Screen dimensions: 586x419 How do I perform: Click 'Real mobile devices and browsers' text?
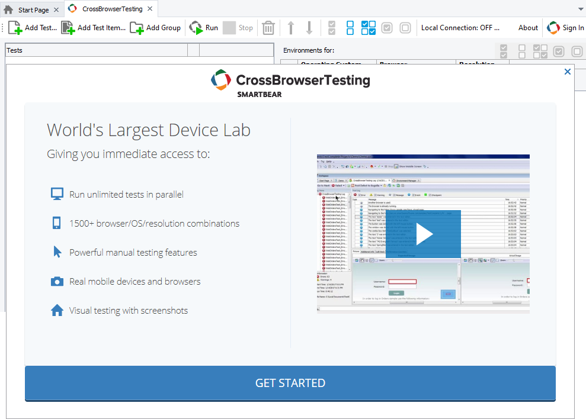pyautogui.click(x=135, y=281)
